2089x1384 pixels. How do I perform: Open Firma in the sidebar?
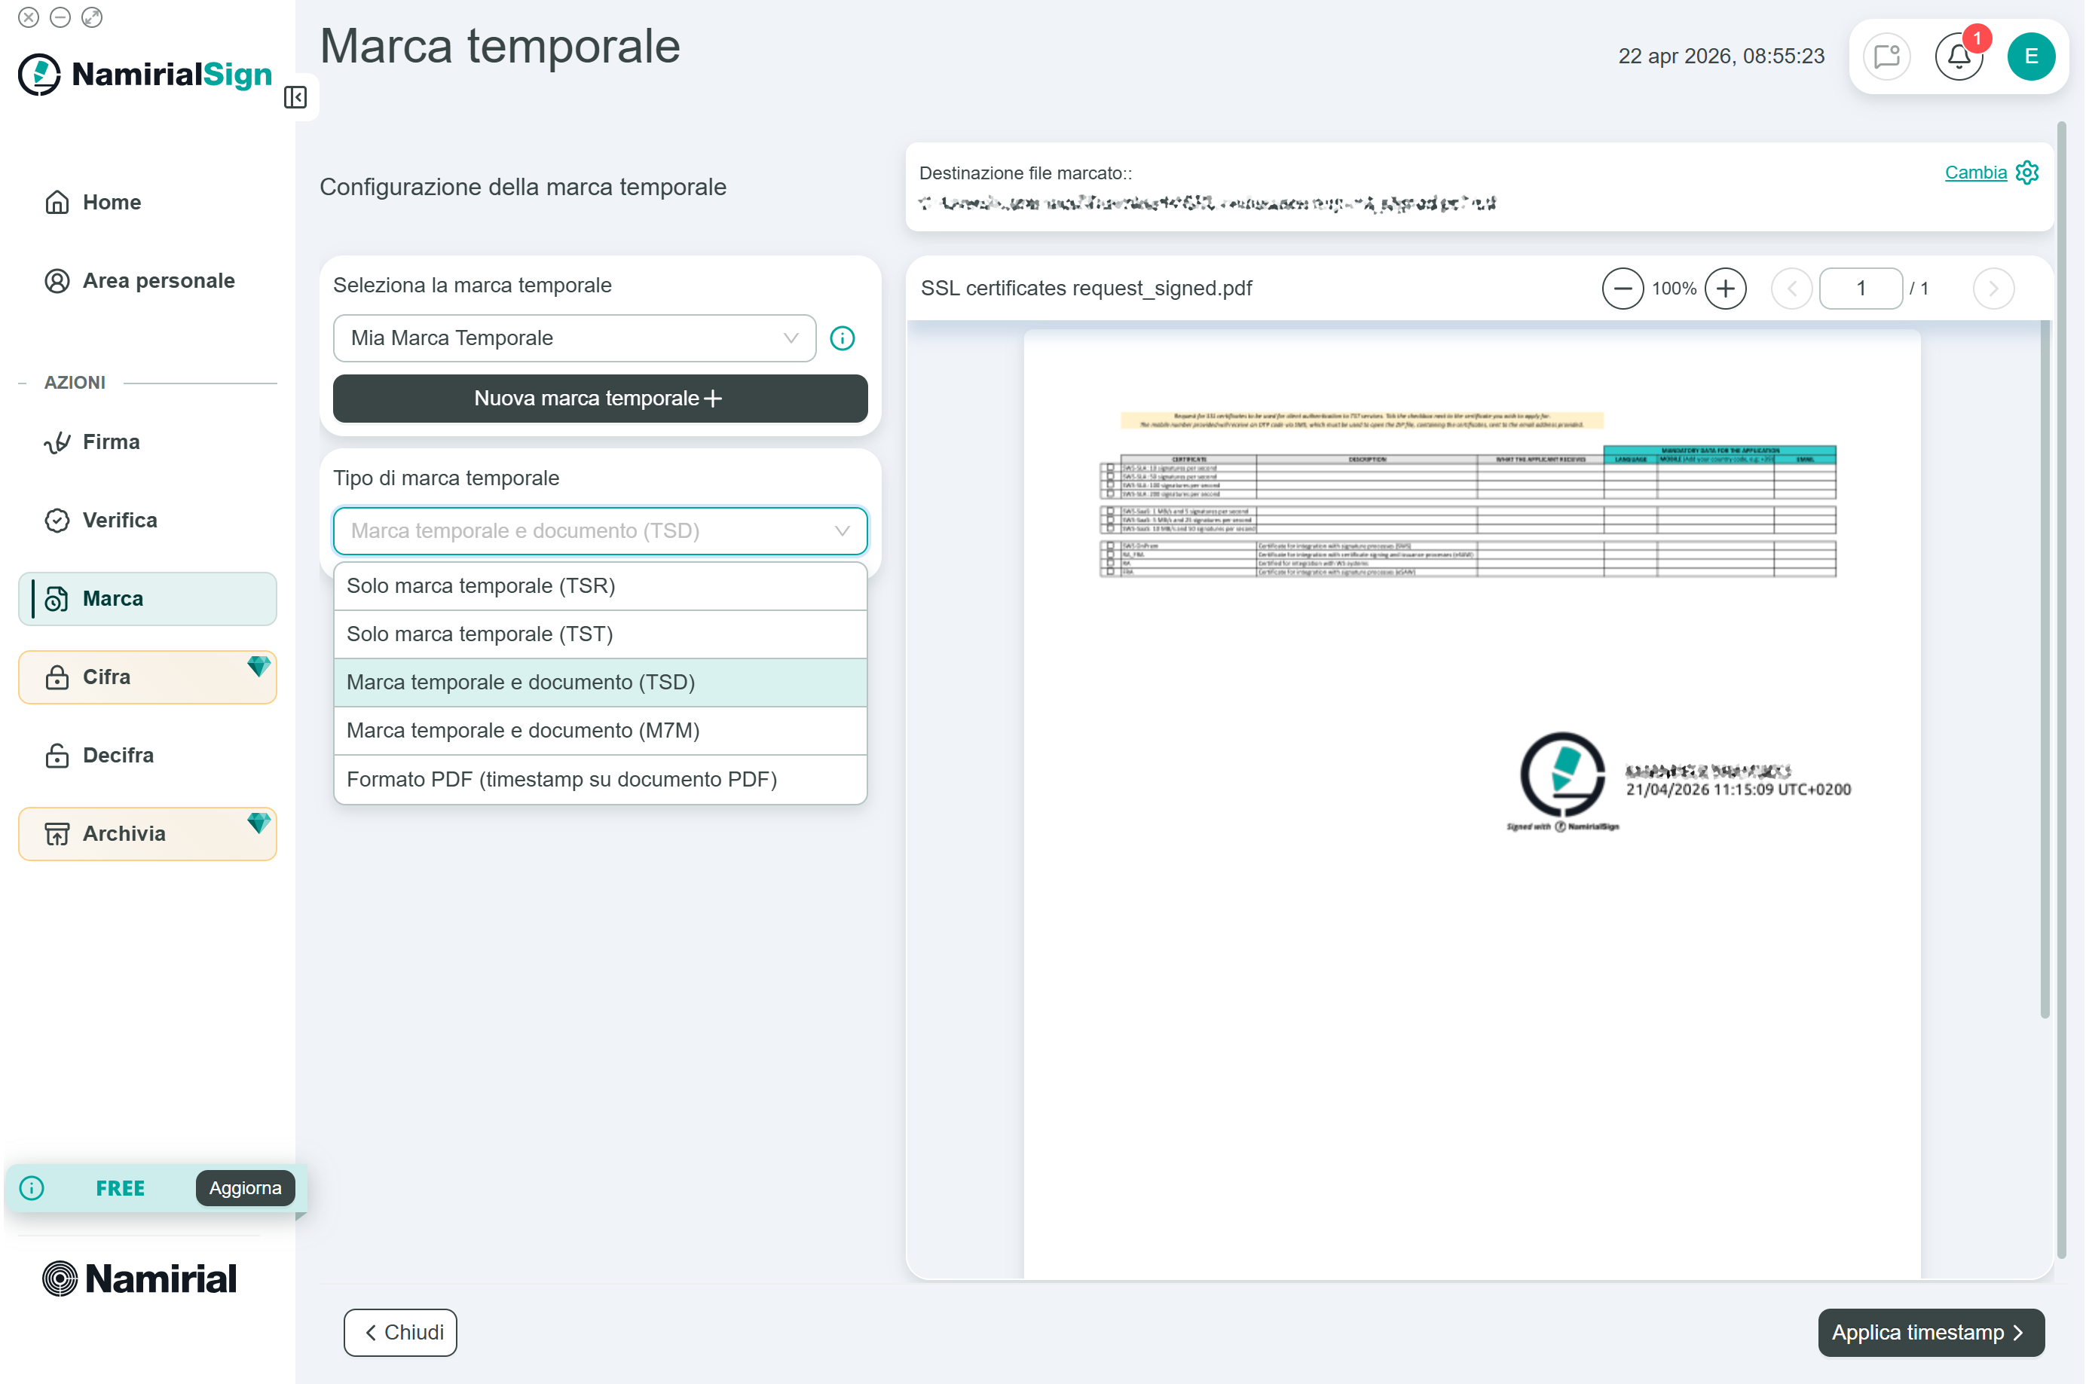(112, 441)
